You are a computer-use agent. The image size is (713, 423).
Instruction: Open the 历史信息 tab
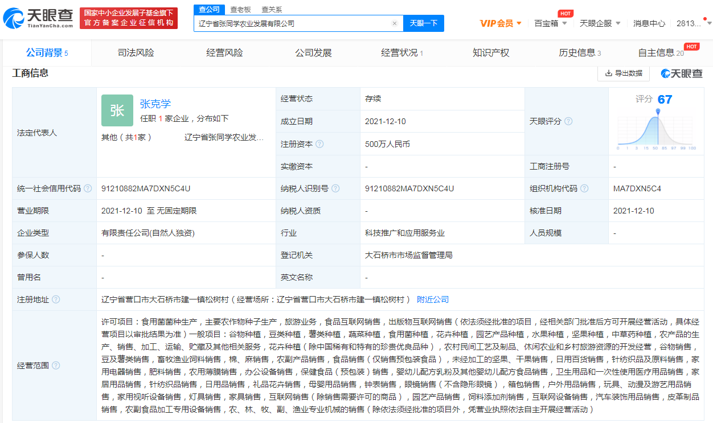[580, 53]
